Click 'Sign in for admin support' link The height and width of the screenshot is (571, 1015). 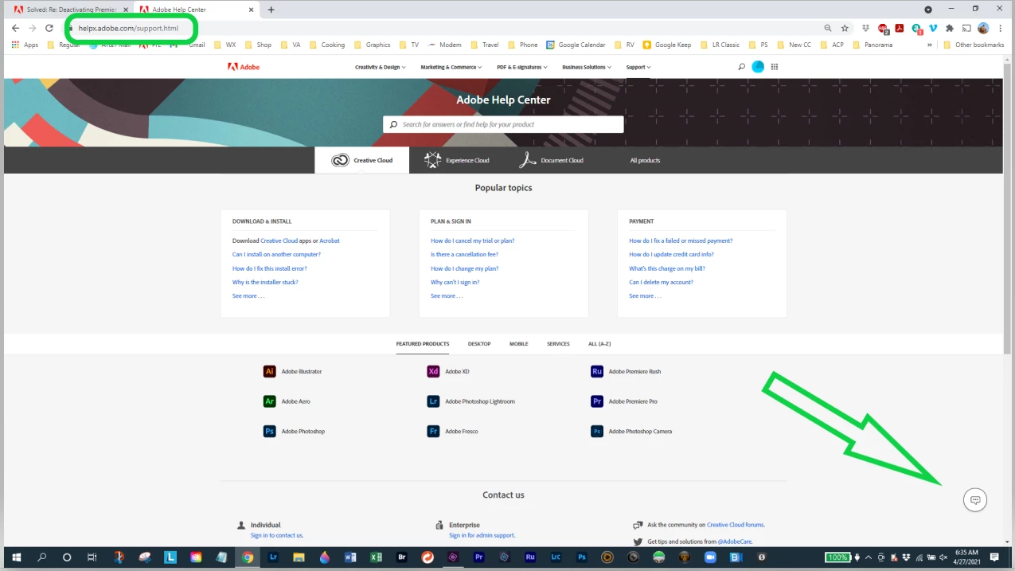point(482,535)
